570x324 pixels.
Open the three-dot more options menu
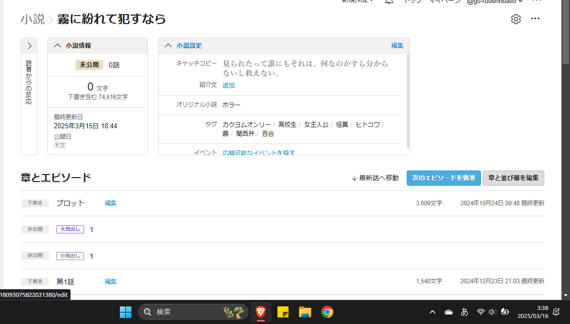[x=535, y=19]
